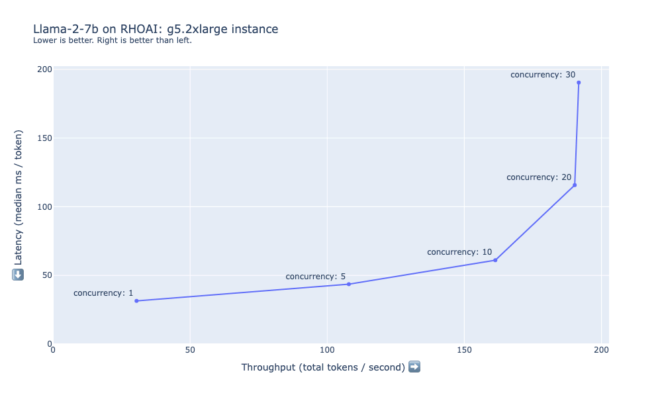Image resolution: width=662 pixels, height=397 pixels.
Task: Click the 100 tick on the x-axis
Action: 327,351
